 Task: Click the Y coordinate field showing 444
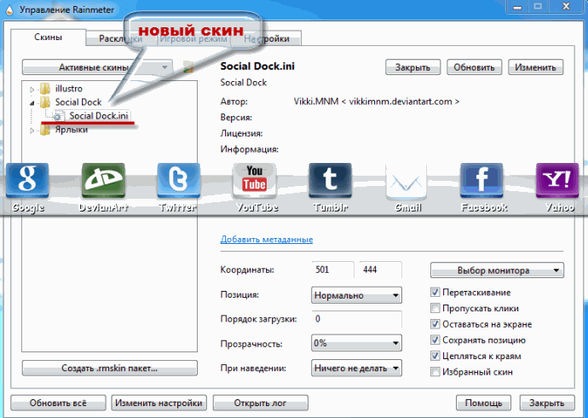[381, 270]
